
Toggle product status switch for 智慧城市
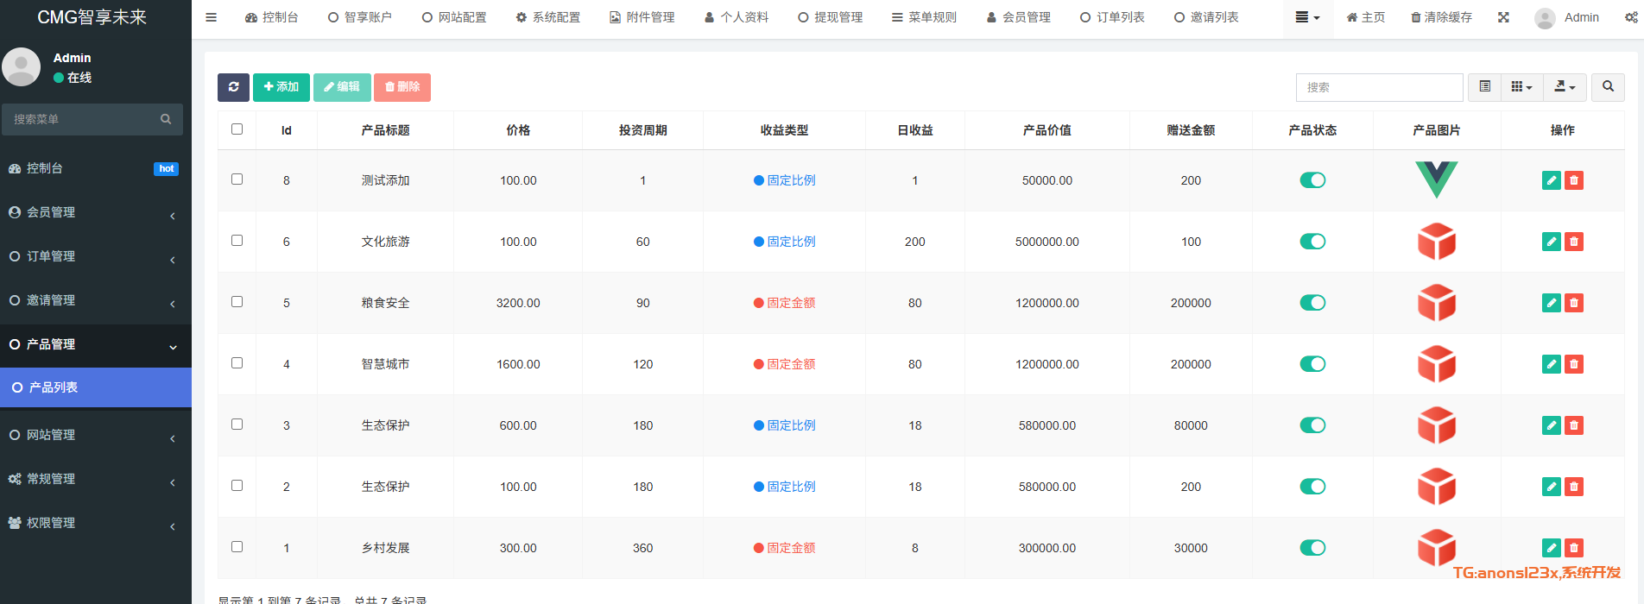[1312, 364]
